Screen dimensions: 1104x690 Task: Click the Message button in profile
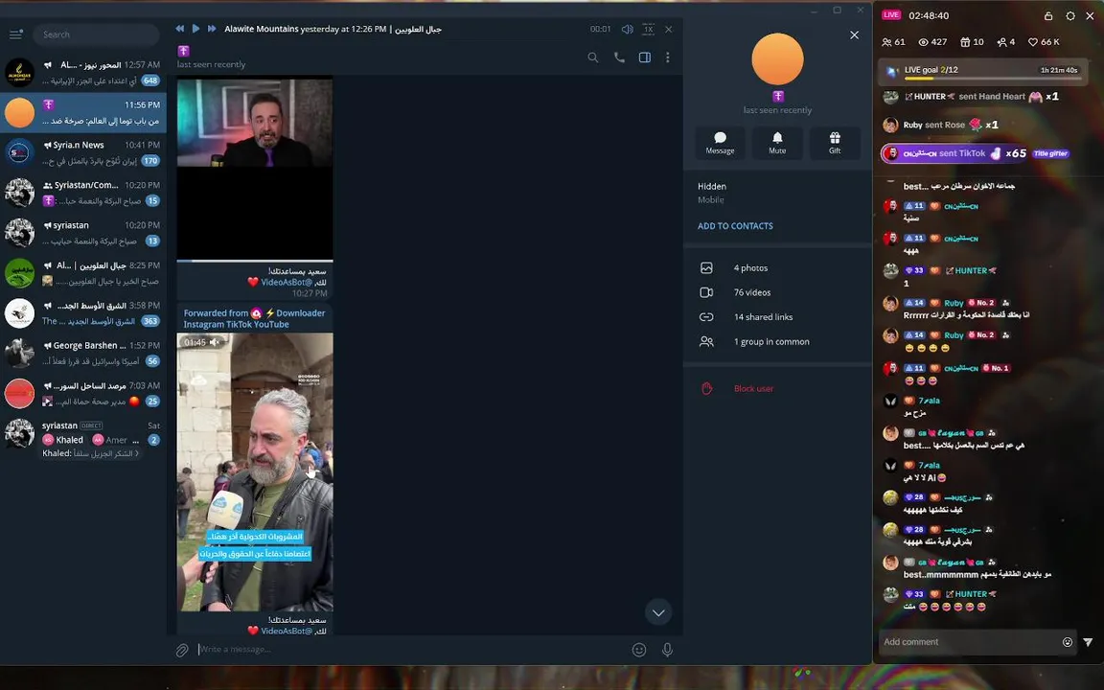[x=720, y=143]
